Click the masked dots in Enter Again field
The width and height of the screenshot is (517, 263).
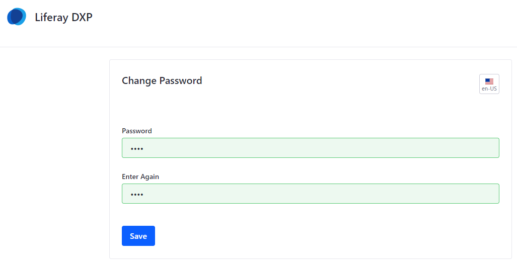(137, 194)
